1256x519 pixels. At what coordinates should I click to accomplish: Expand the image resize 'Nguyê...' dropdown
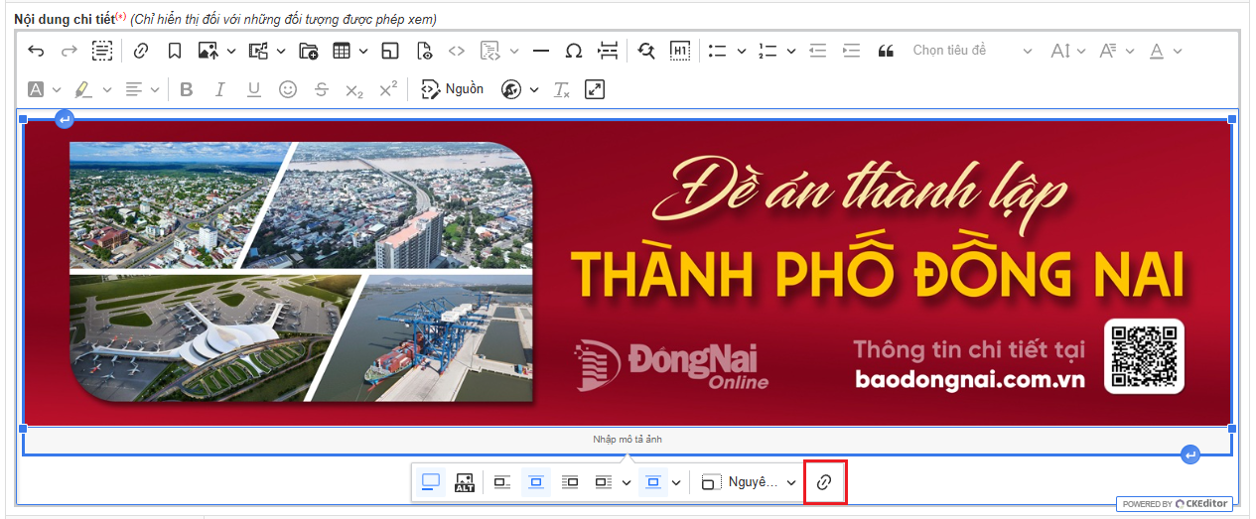[x=750, y=482]
